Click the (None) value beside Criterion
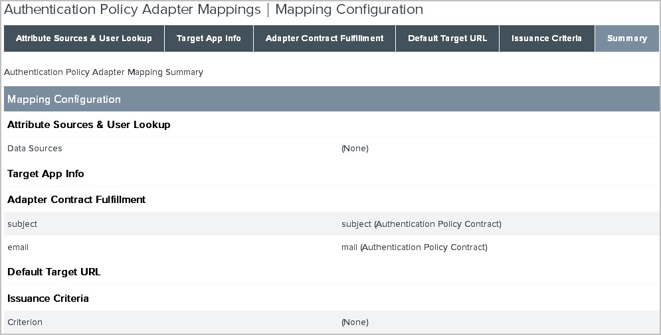 (x=355, y=322)
